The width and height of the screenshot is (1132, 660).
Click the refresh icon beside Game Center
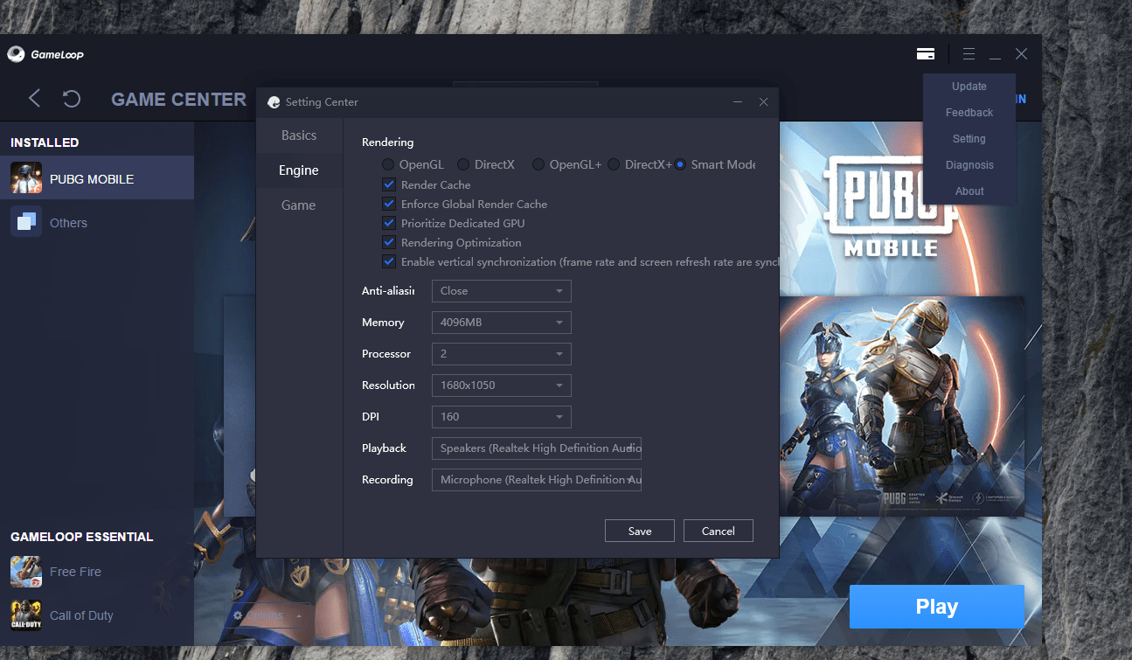[x=72, y=99]
